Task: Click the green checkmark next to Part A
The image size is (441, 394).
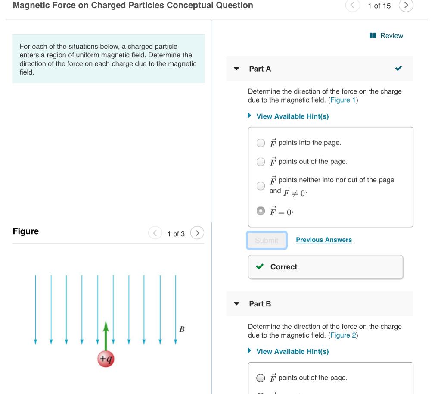Action: point(398,68)
